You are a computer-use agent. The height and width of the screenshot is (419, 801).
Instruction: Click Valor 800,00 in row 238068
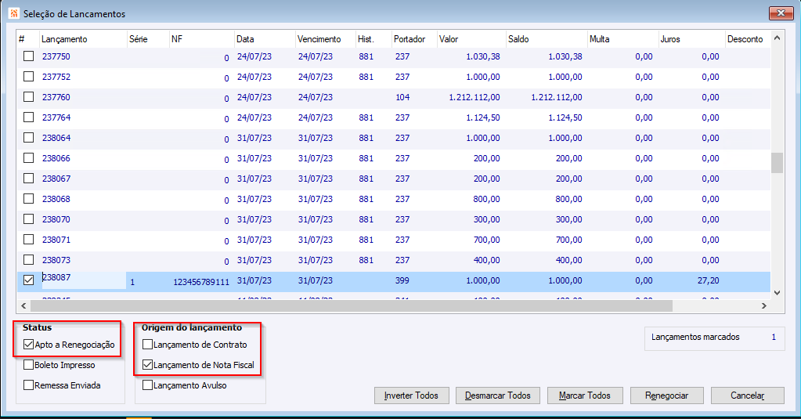486,199
